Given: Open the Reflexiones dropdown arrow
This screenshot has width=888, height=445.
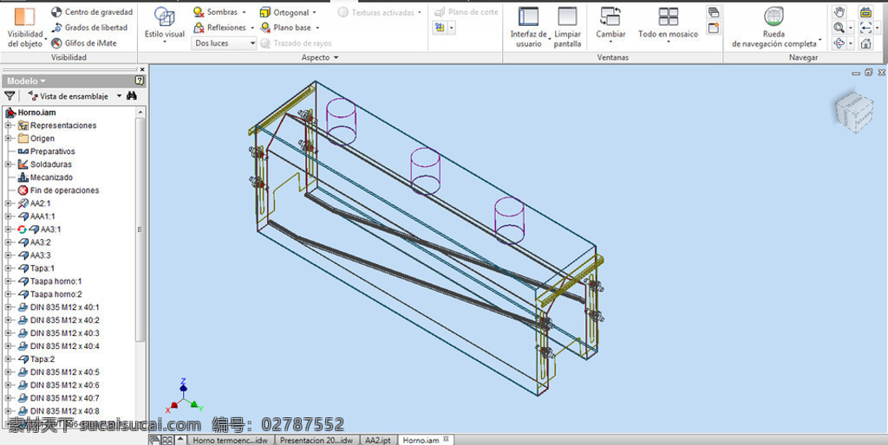Looking at the screenshot, I should click(x=252, y=28).
